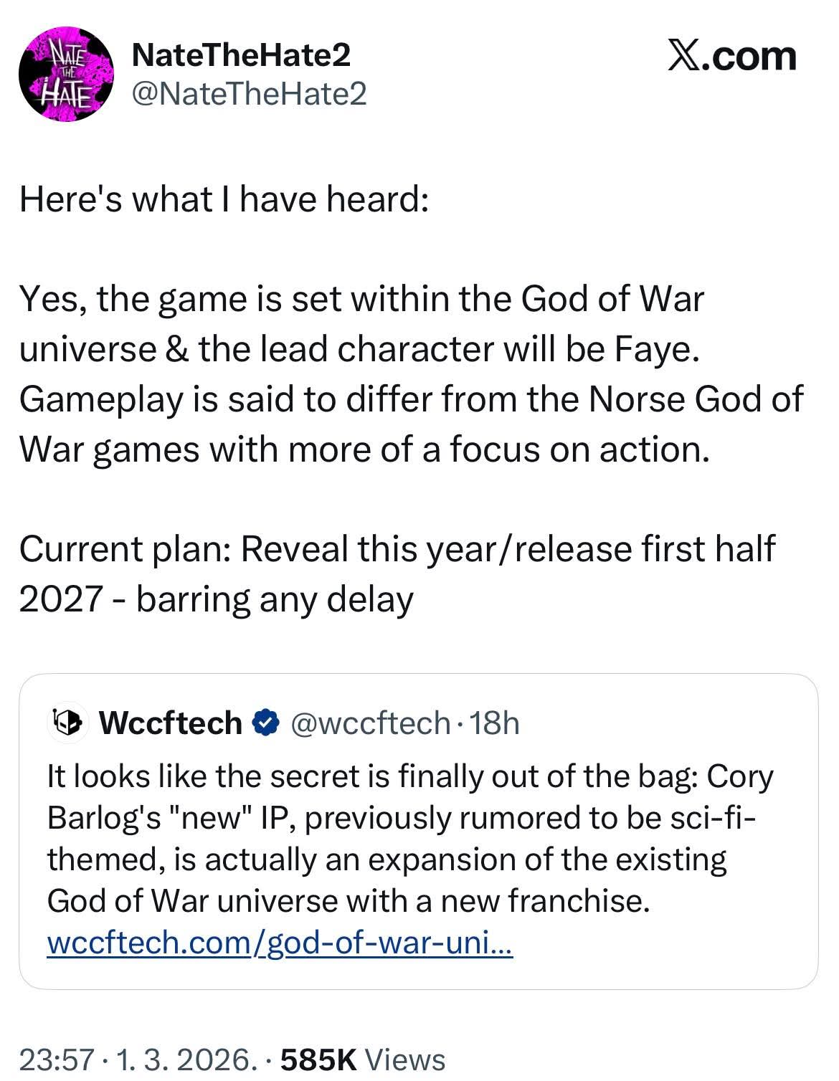Click the "Norse God of War games" gameplay sentence
The height and width of the screenshot is (1081, 839).
pos(411,424)
